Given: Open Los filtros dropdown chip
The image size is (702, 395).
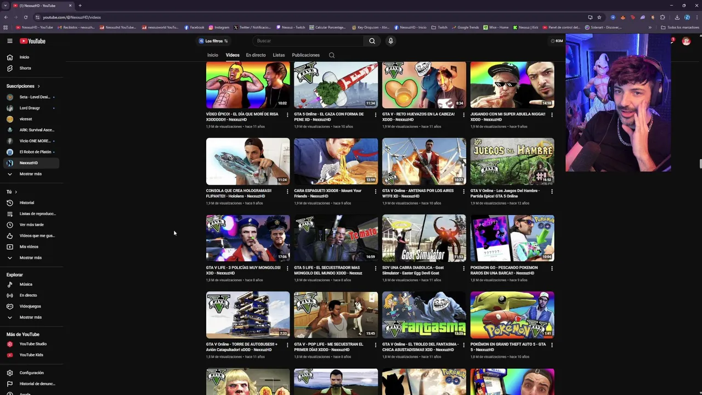Looking at the screenshot, I should point(213,41).
